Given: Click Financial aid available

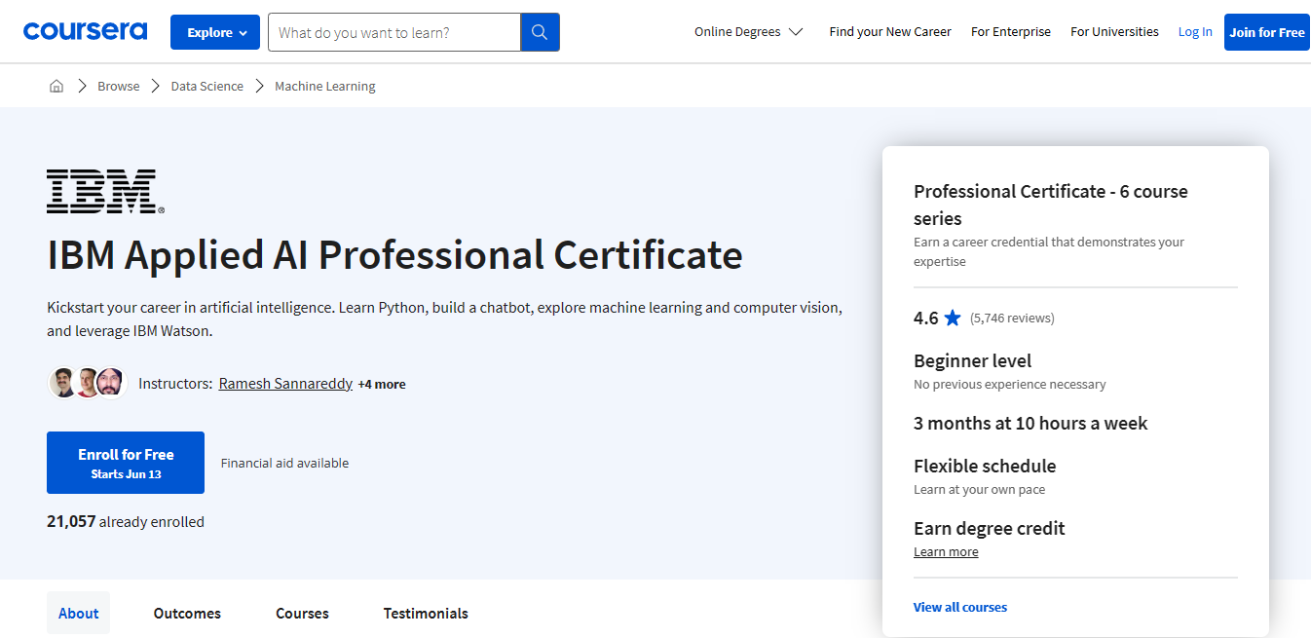Looking at the screenshot, I should (284, 463).
